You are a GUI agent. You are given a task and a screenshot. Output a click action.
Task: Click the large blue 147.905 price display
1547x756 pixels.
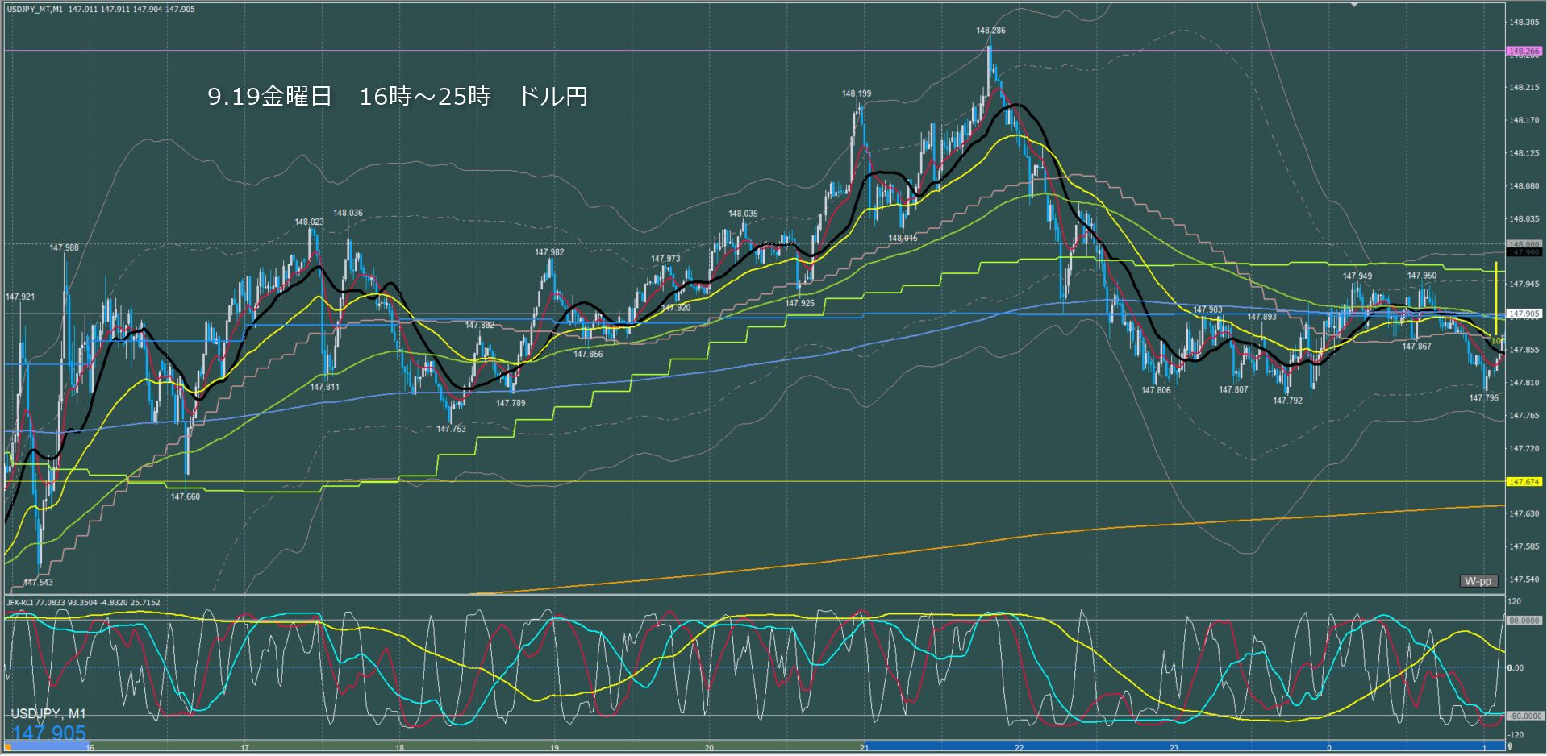(x=48, y=733)
